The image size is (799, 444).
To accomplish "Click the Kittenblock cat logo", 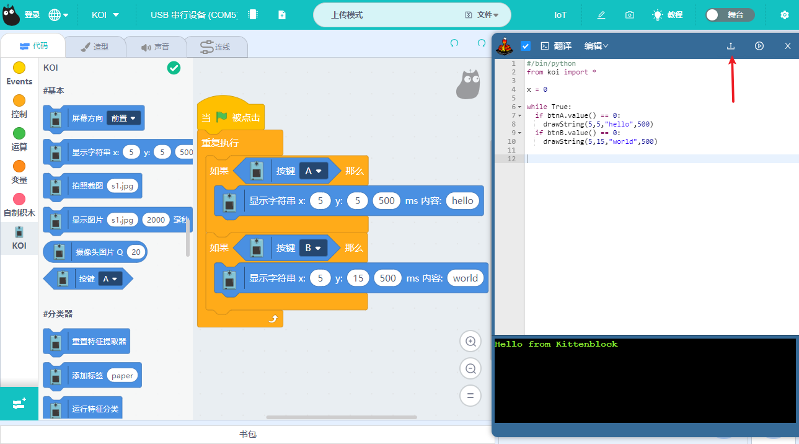I will (11, 14).
